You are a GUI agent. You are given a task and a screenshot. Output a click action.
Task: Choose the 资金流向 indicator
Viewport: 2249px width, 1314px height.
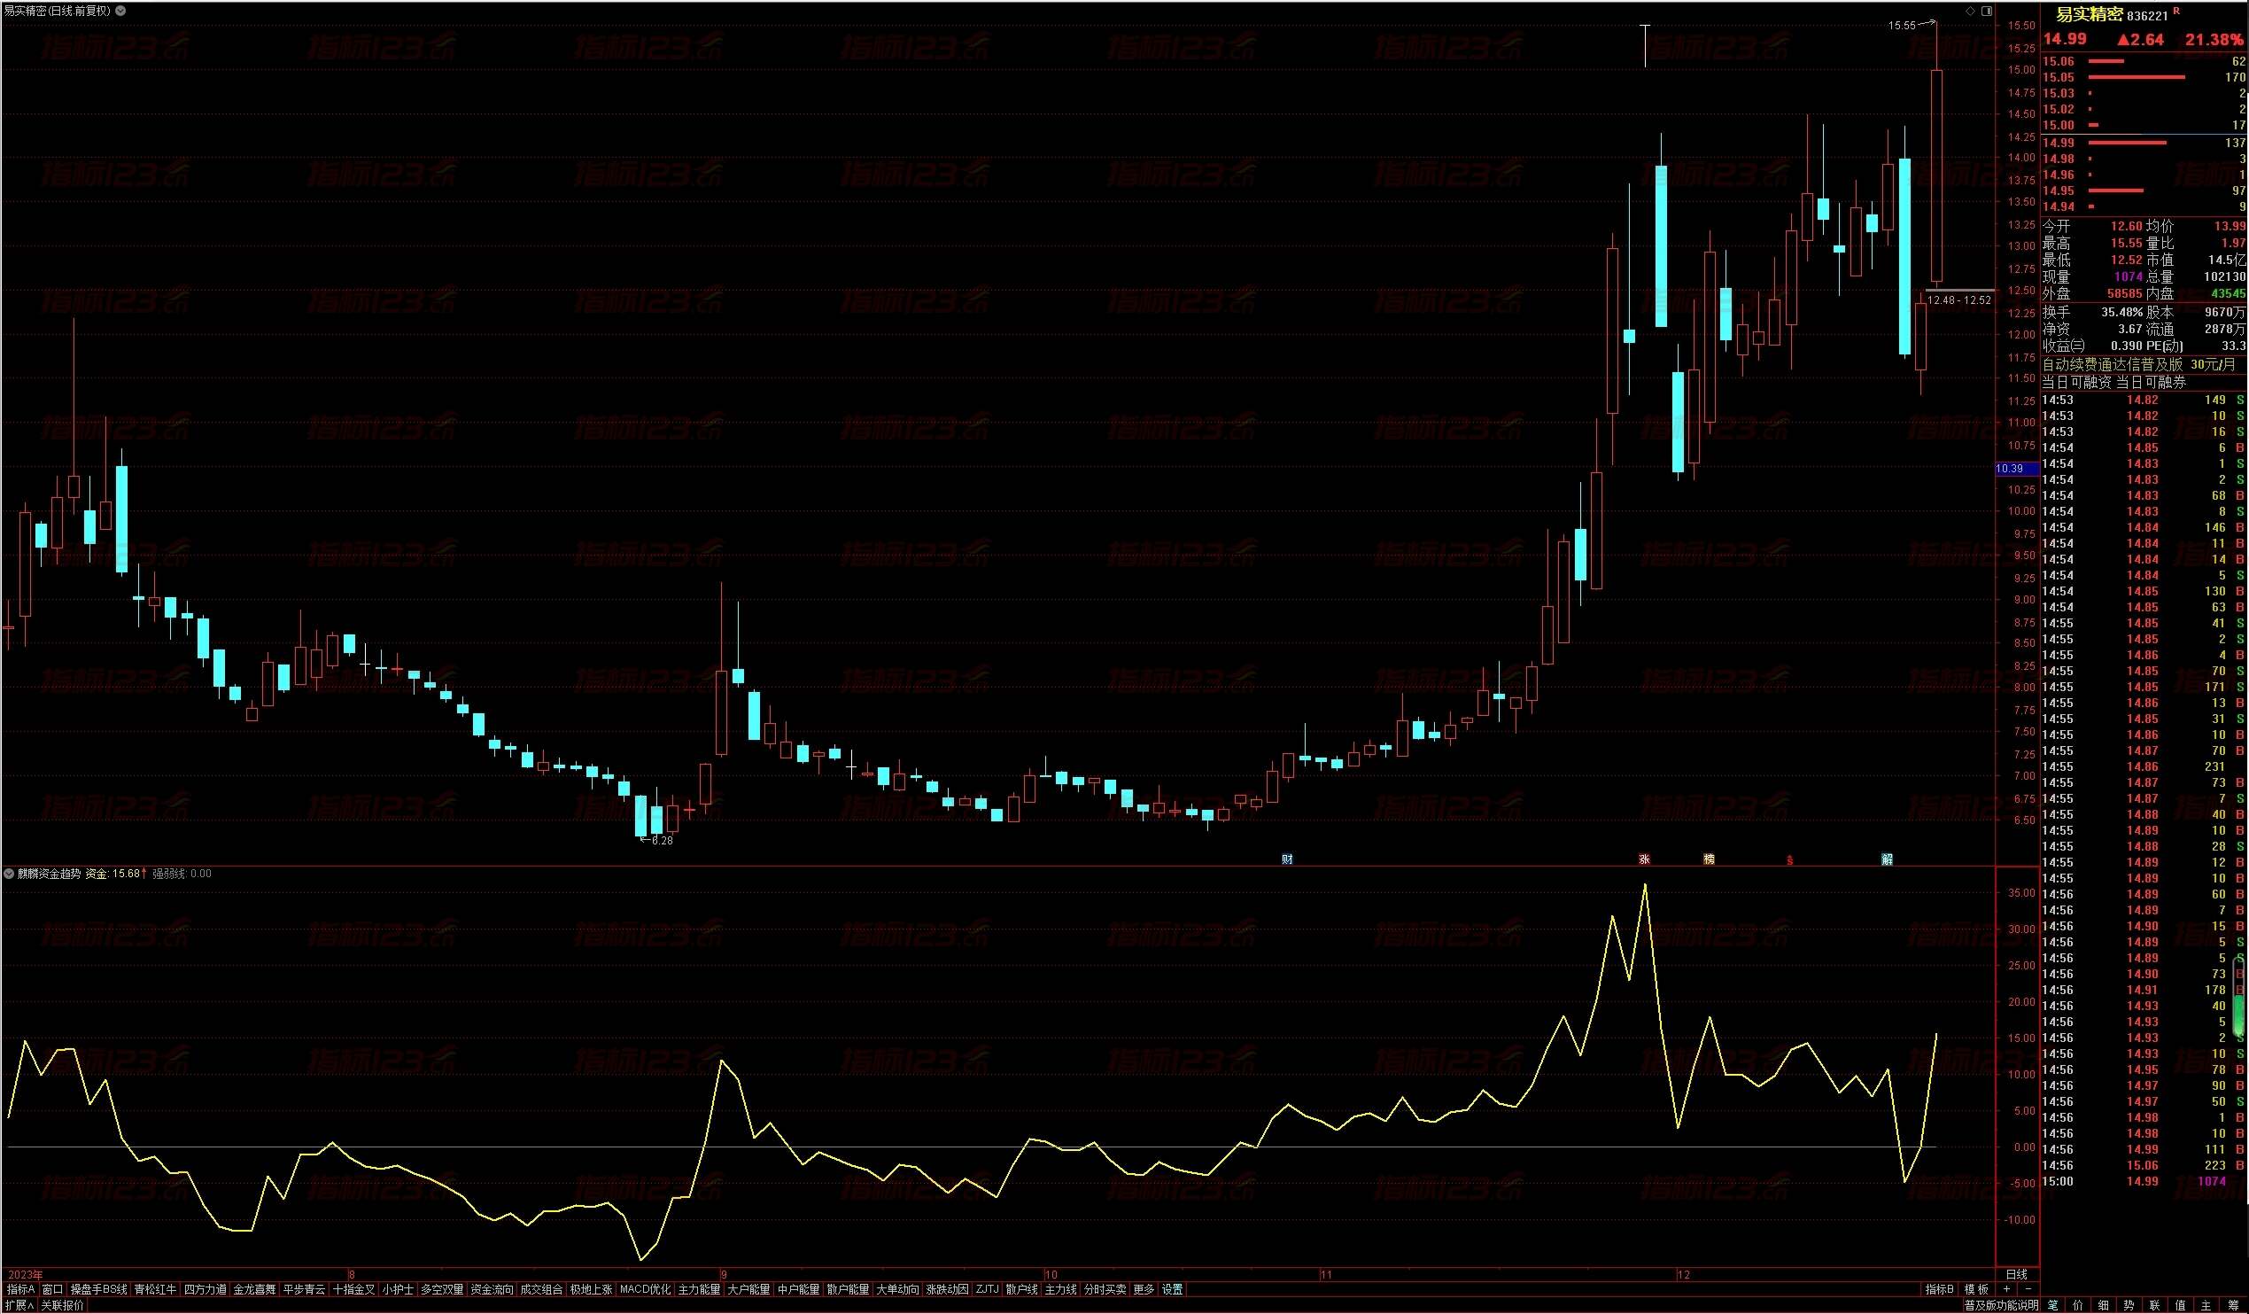coord(492,1289)
